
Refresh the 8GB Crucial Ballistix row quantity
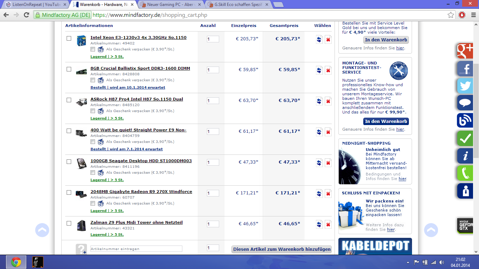(x=319, y=70)
